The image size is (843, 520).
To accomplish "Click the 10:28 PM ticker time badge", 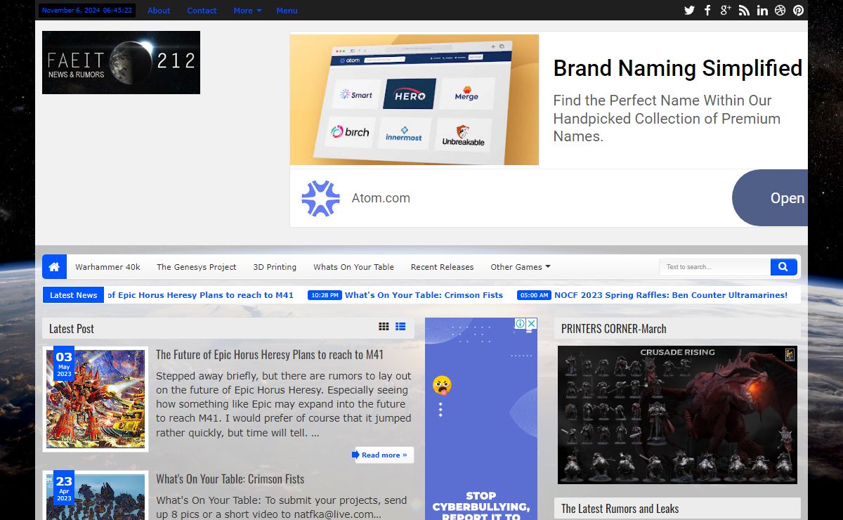I will (x=325, y=295).
